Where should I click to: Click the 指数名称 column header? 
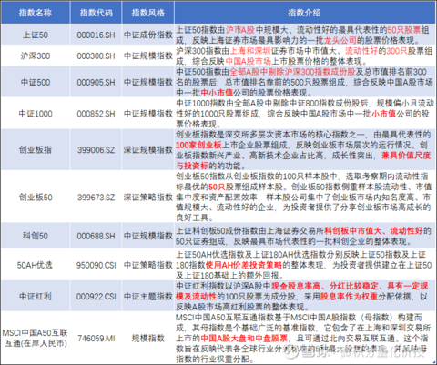(x=36, y=13)
